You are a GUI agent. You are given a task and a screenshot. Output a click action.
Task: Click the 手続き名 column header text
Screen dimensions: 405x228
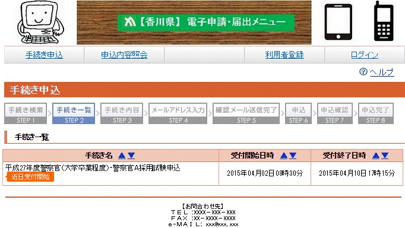click(x=99, y=156)
